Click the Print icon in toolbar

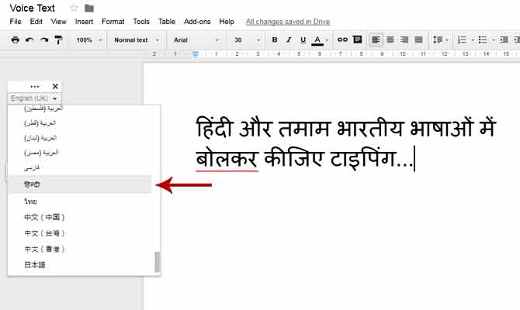coord(15,40)
